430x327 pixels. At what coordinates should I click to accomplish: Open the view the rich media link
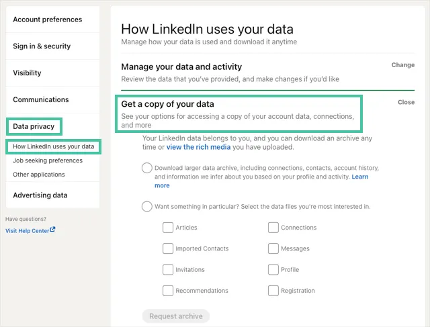198,147
